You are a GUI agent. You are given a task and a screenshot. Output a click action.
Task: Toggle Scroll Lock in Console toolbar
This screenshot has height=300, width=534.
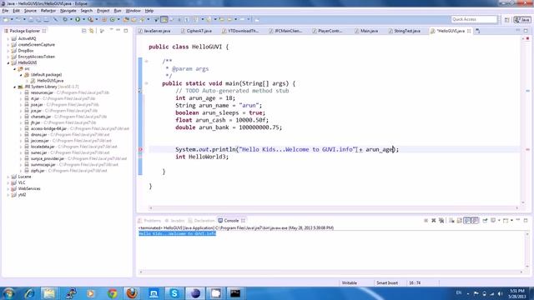459,220
